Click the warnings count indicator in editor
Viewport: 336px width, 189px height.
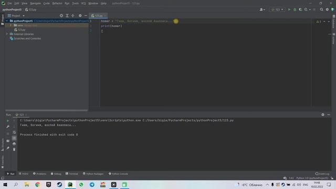click(x=319, y=22)
